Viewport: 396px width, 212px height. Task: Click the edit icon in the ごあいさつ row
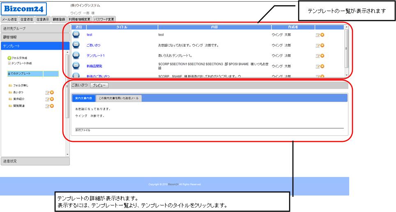(318, 45)
